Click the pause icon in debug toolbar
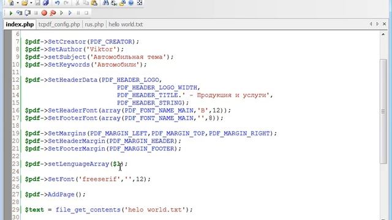 point(78,13)
